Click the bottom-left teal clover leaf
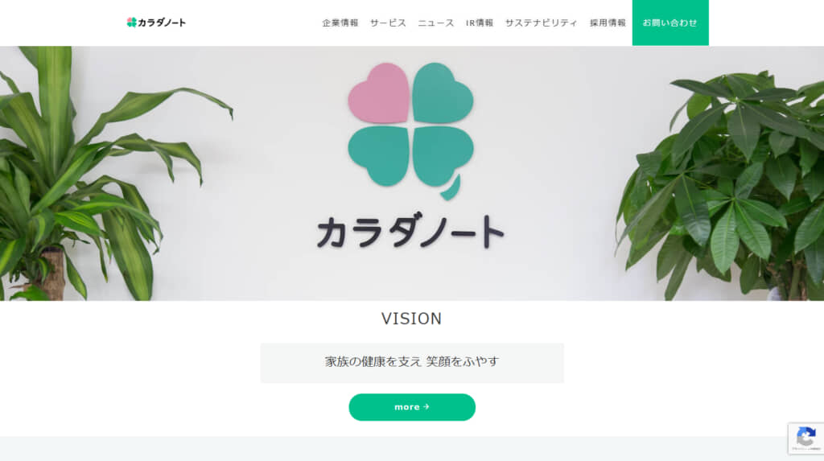The image size is (824, 461). pyautogui.click(x=379, y=156)
